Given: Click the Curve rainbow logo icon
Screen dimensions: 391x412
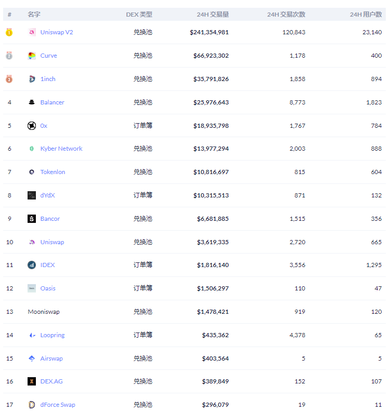Looking at the screenshot, I should click(32, 56).
